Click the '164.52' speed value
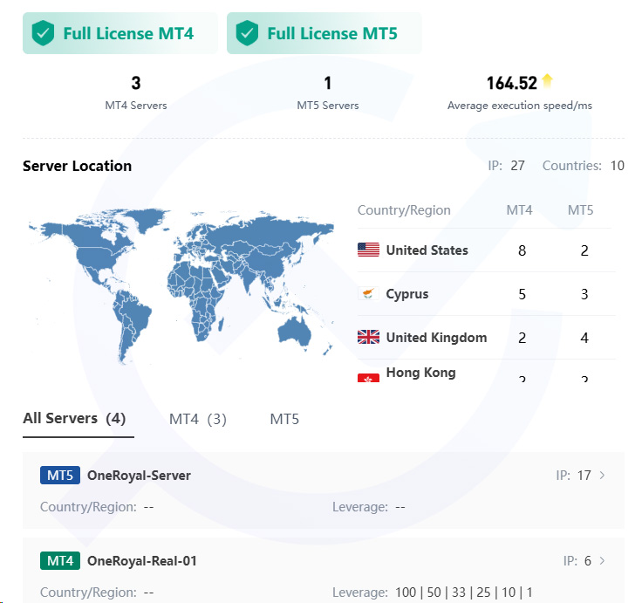This screenshot has width=642, height=603. (x=512, y=83)
